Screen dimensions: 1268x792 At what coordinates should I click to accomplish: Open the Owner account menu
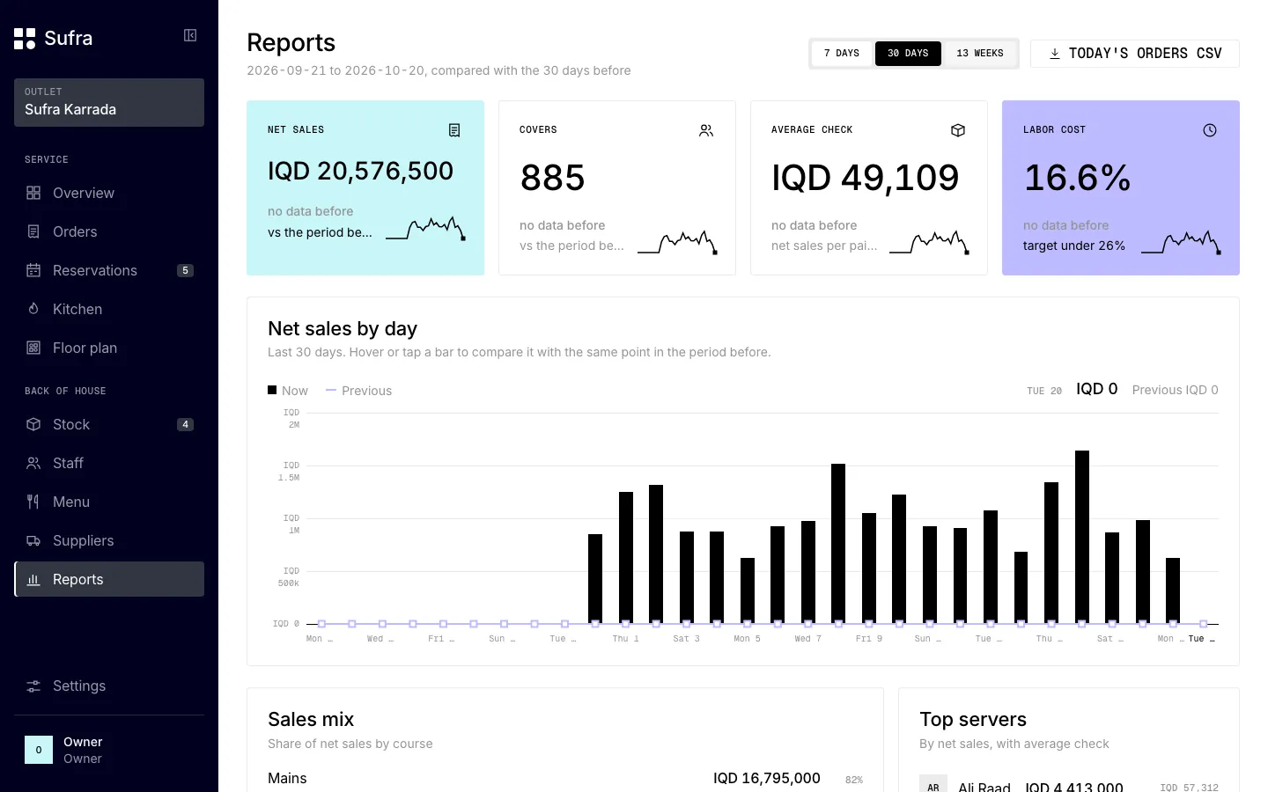(x=109, y=750)
